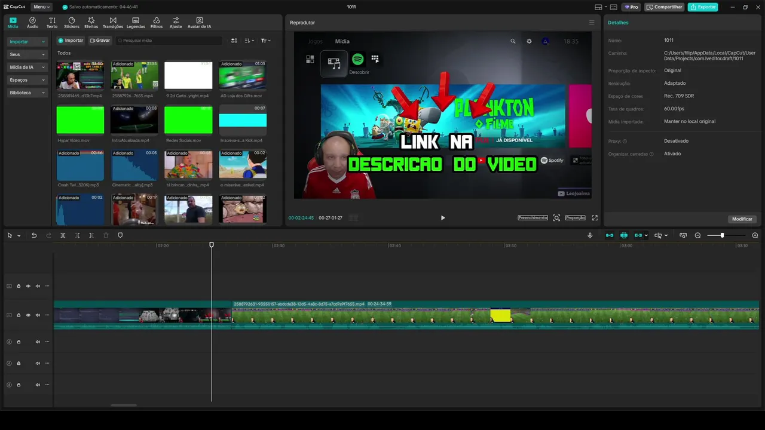Focus the Pesquisar mídia search field
Screen dimensions: 765x430
coord(169,41)
